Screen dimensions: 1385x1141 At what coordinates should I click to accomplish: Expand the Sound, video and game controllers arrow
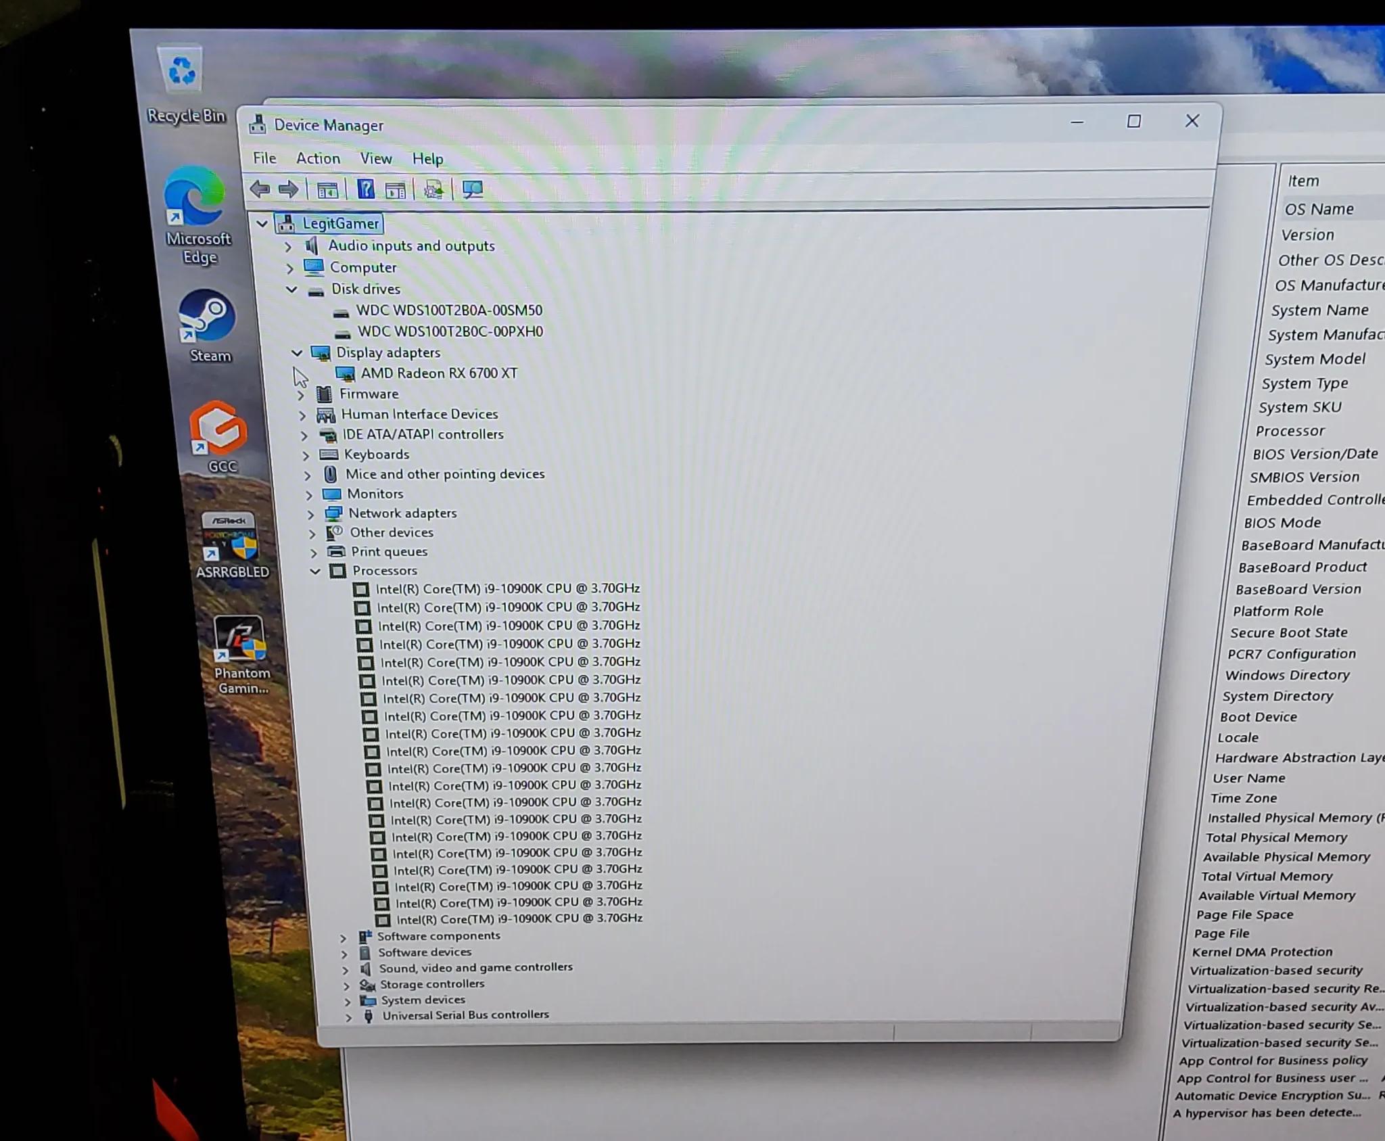346,969
